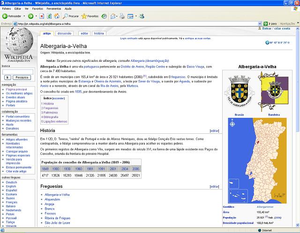Open the English language link
The height and width of the screenshot is (233, 300).
point(11,186)
